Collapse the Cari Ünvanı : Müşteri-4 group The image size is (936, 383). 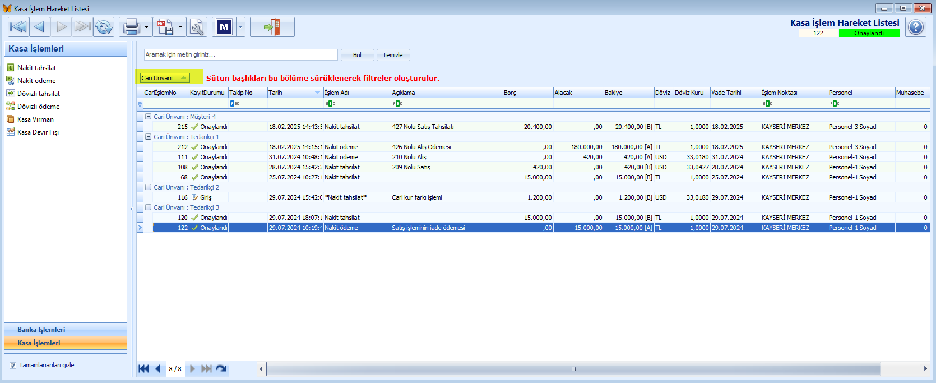(149, 117)
